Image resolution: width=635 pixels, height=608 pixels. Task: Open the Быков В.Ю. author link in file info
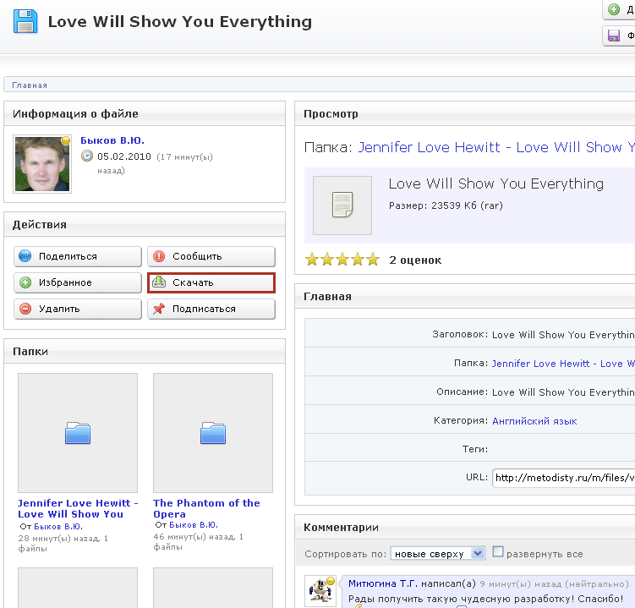click(x=112, y=140)
